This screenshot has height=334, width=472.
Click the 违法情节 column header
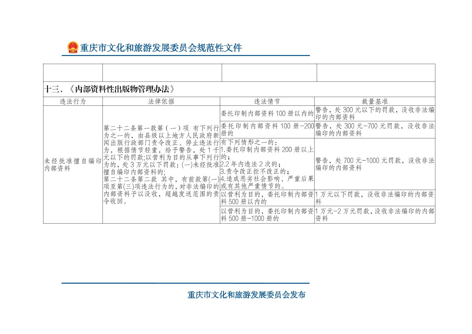pos(267,101)
